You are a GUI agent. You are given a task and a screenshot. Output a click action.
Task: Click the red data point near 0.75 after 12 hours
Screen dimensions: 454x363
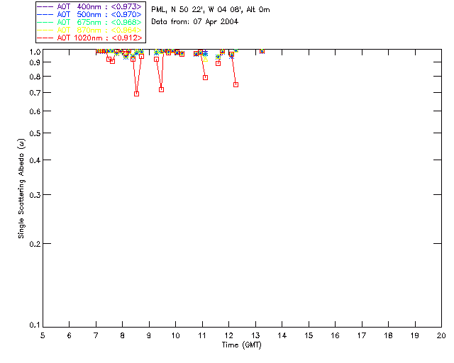pos(236,85)
